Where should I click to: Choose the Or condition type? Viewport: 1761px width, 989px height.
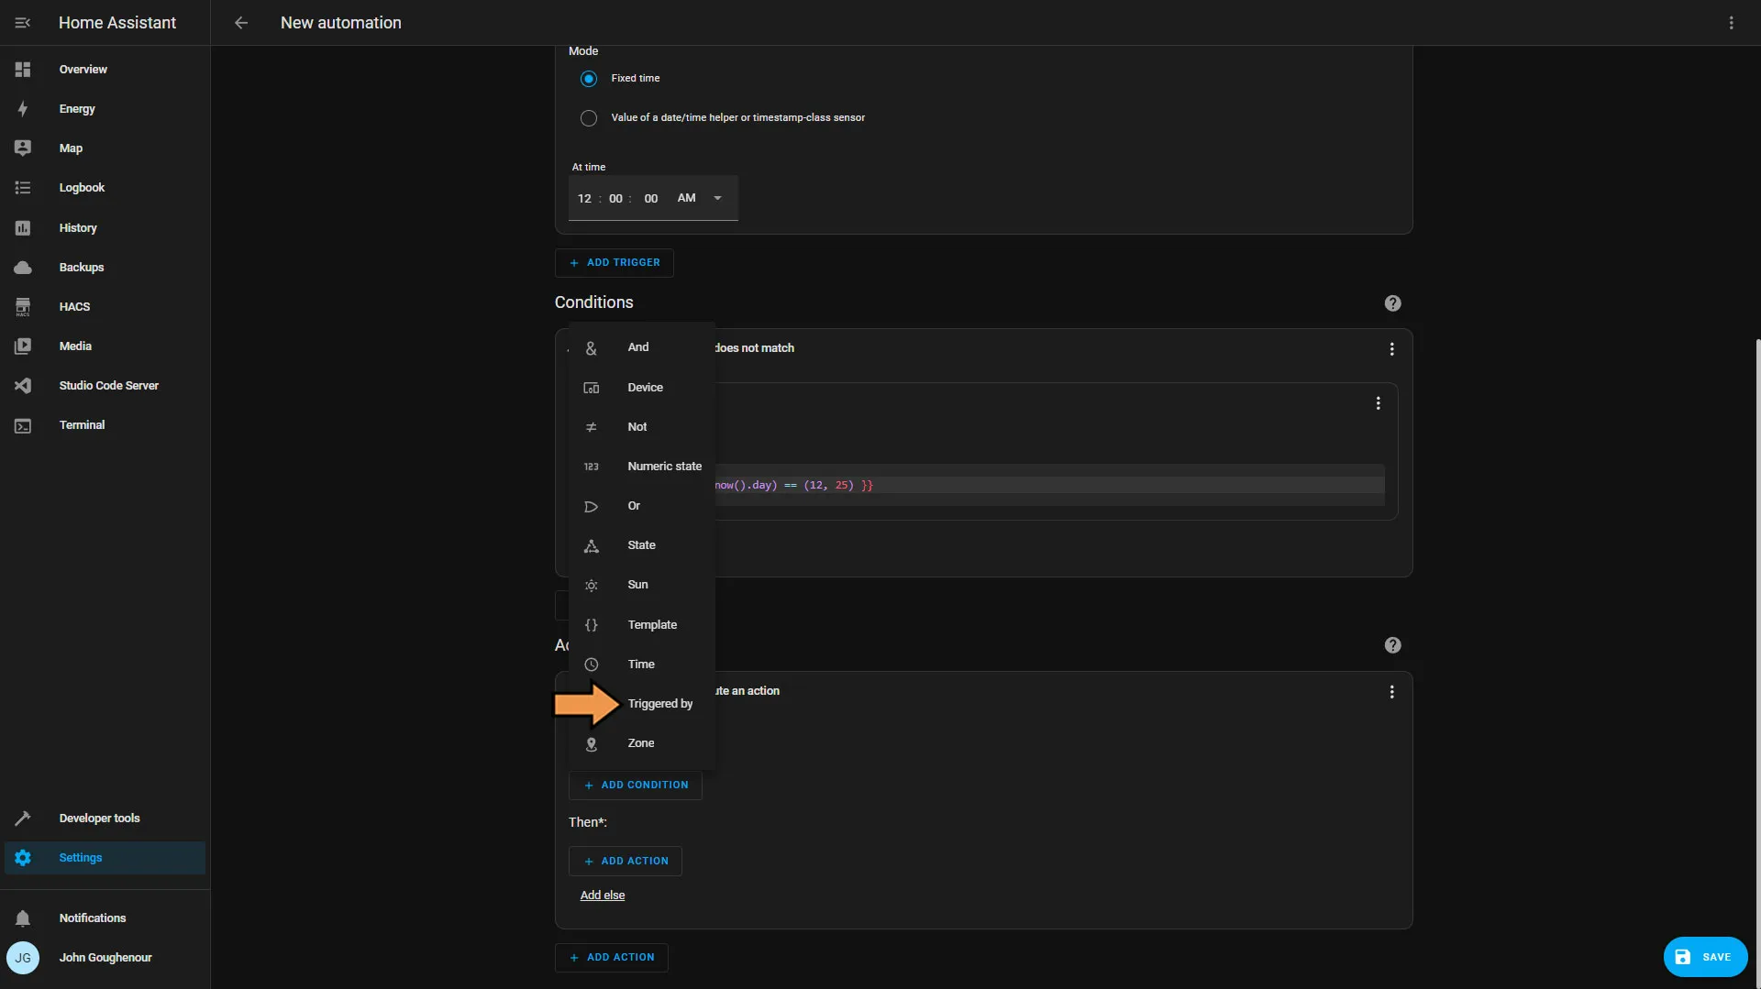click(642, 506)
